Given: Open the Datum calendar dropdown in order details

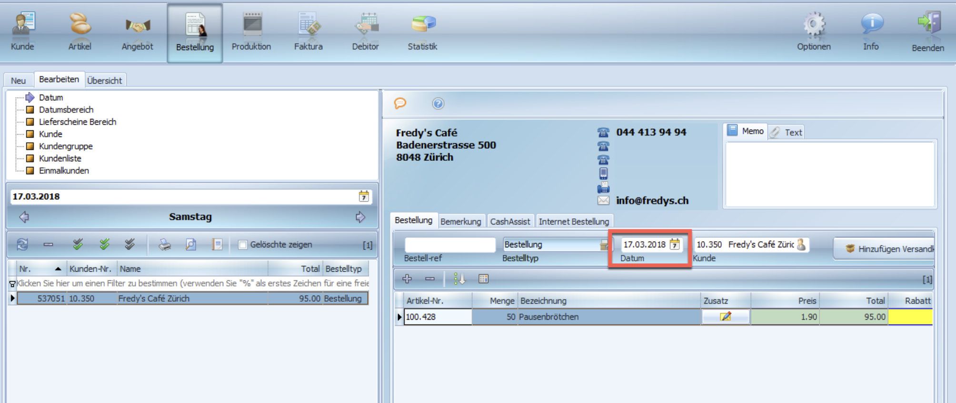Looking at the screenshot, I should point(675,245).
